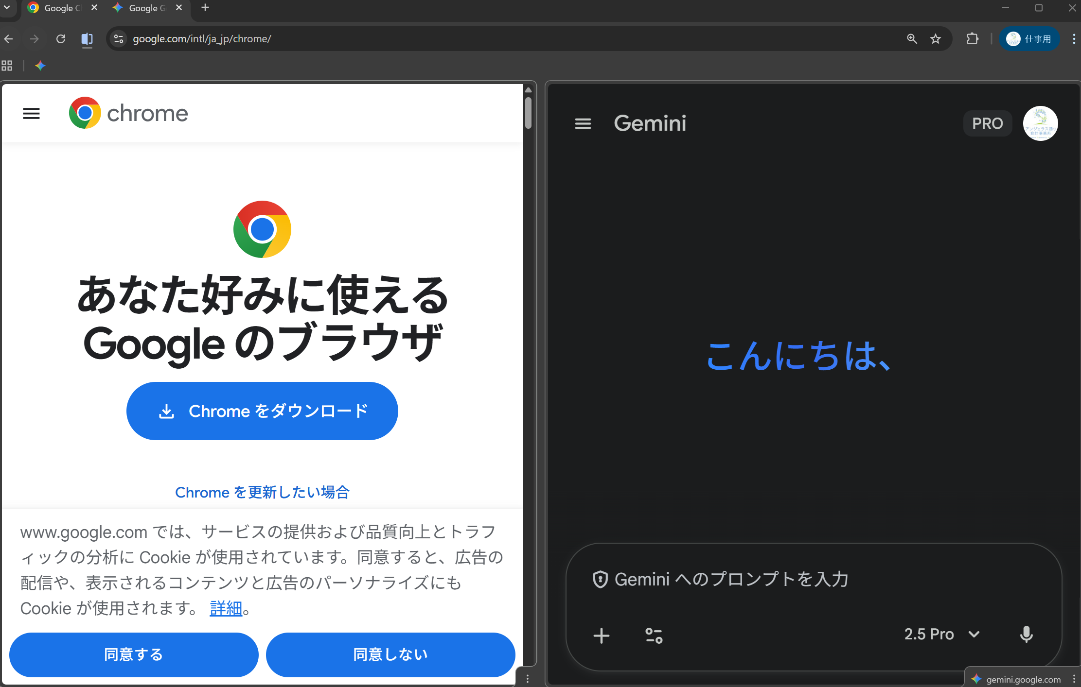
Task: Bookmark this page with star icon
Action: click(x=936, y=39)
